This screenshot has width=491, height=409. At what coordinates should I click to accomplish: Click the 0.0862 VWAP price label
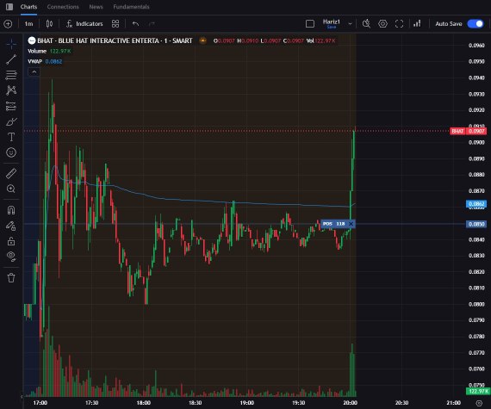coord(476,204)
